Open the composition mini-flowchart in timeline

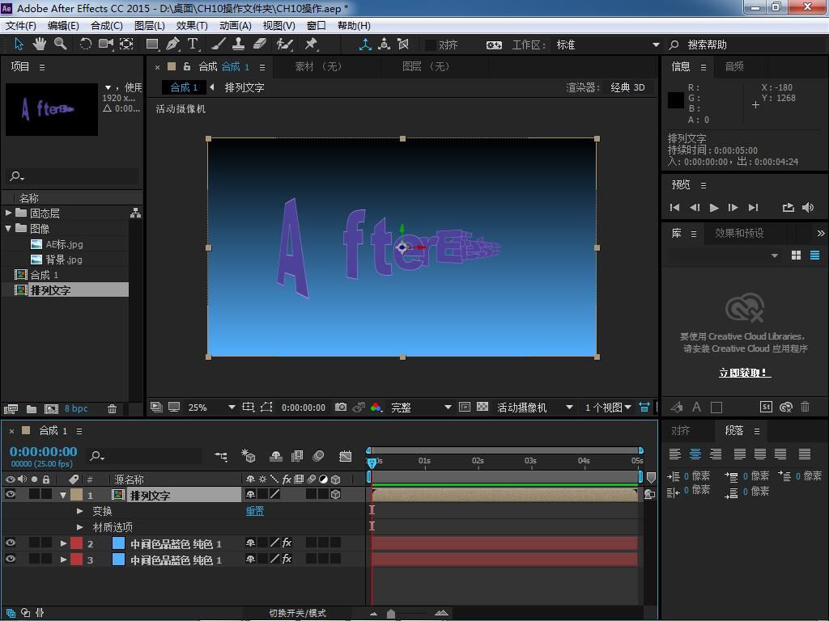point(221,456)
